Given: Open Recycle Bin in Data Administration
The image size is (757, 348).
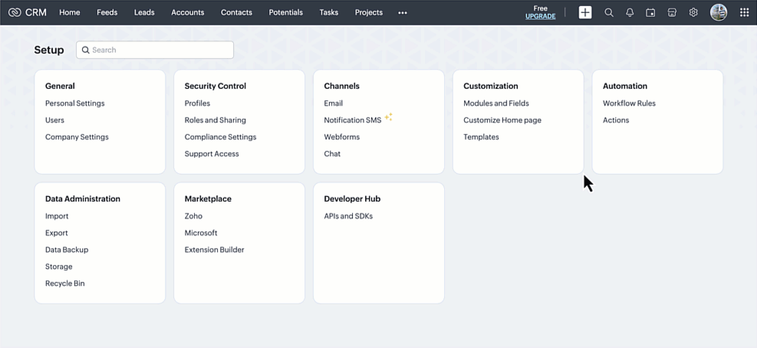Looking at the screenshot, I should (65, 284).
